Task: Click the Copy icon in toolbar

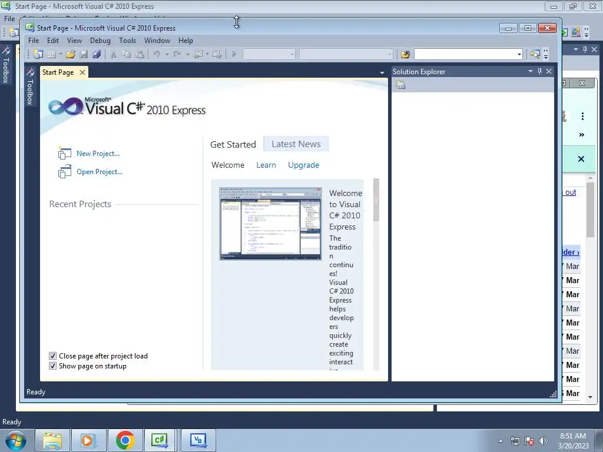Action: pos(126,54)
